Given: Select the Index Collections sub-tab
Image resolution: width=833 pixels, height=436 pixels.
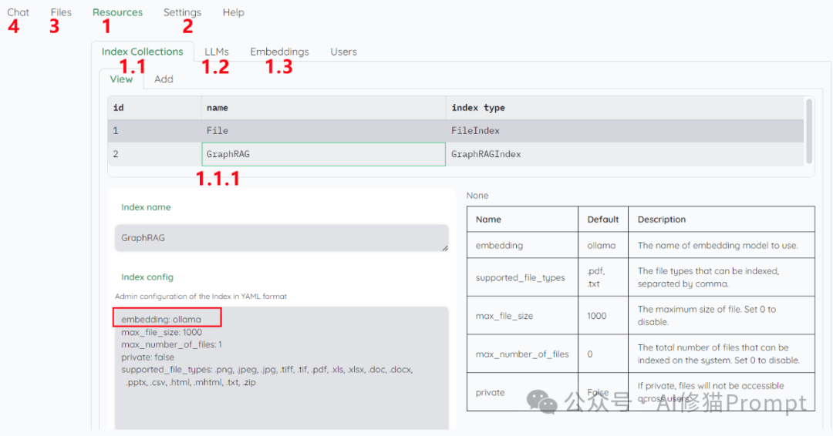Looking at the screenshot, I should (x=142, y=52).
